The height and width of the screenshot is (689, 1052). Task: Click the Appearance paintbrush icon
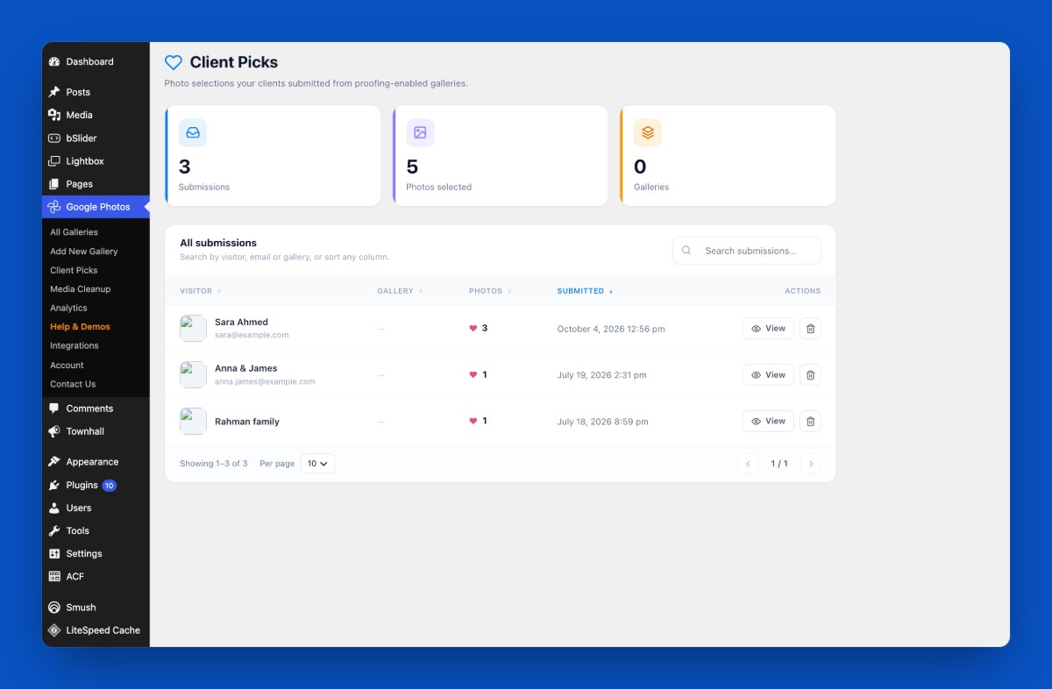click(54, 462)
